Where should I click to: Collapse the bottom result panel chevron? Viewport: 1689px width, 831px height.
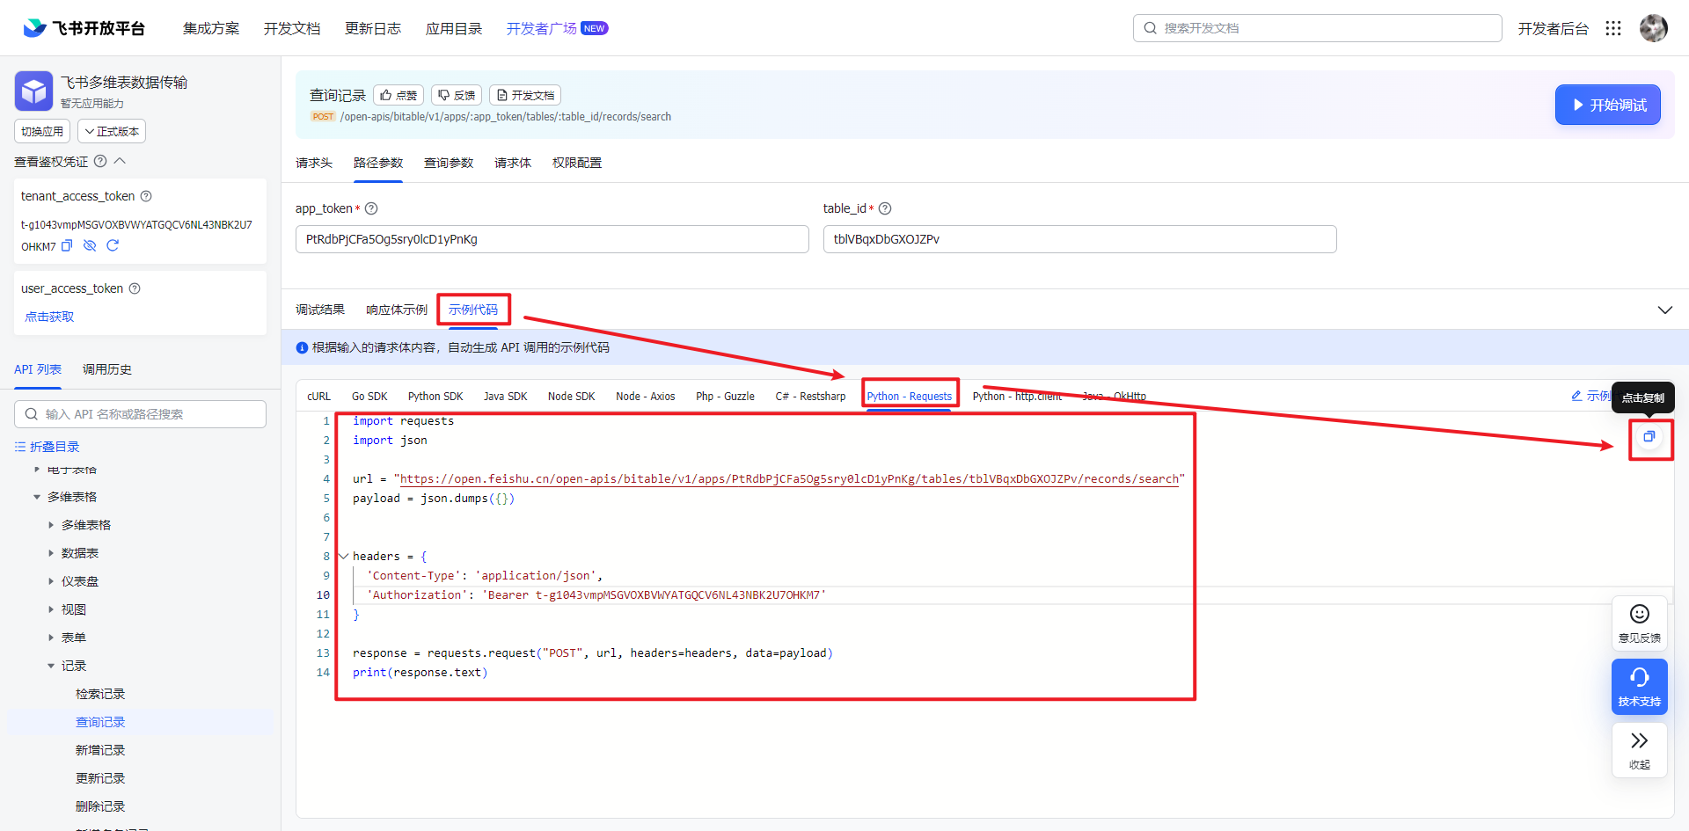point(1665,310)
